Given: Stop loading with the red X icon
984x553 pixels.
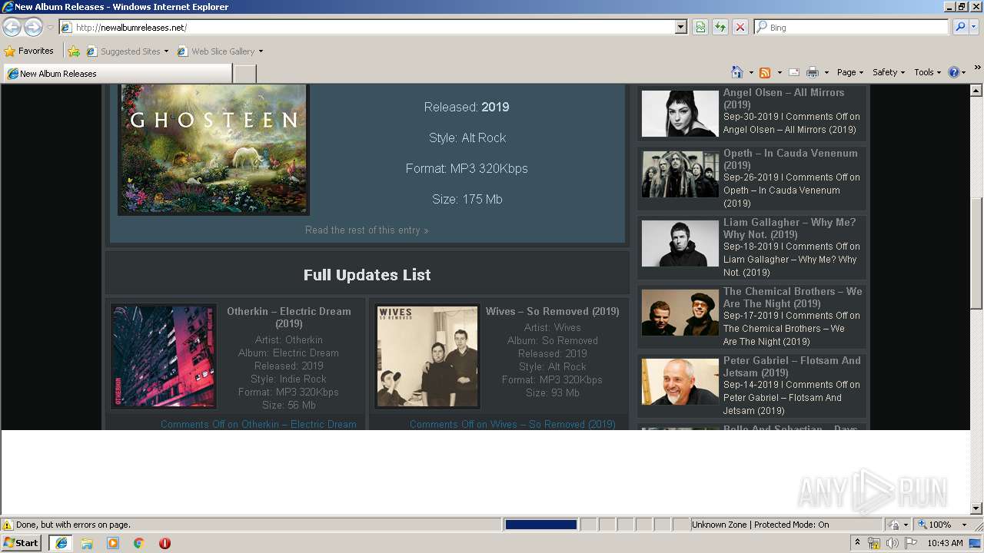Looking at the screenshot, I should click(x=740, y=27).
